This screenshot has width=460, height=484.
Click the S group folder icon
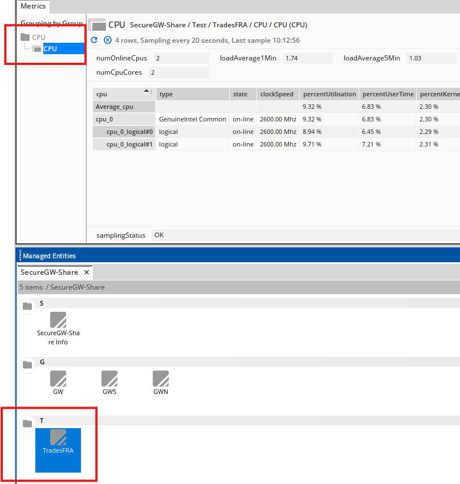(27, 307)
